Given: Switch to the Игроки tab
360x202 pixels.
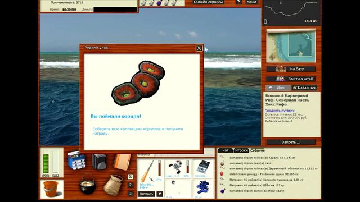Looking at the screenshot, I should [x=241, y=150].
